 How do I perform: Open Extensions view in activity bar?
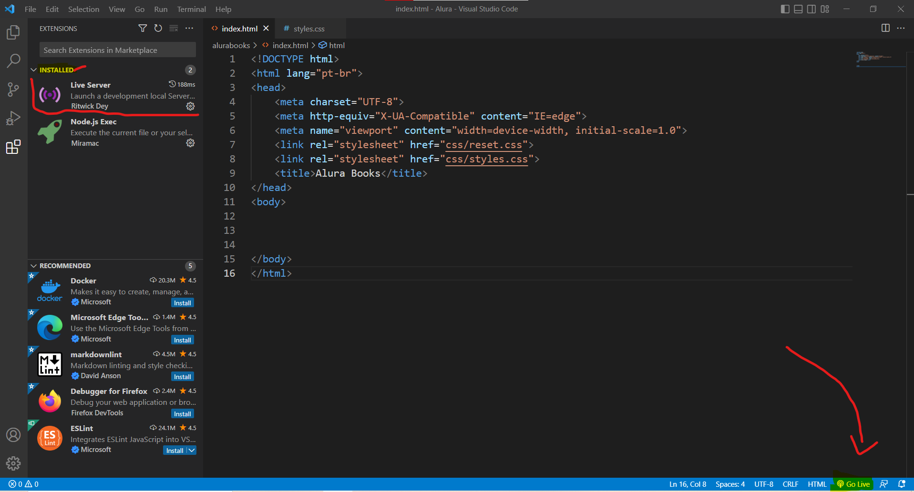[x=13, y=147]
